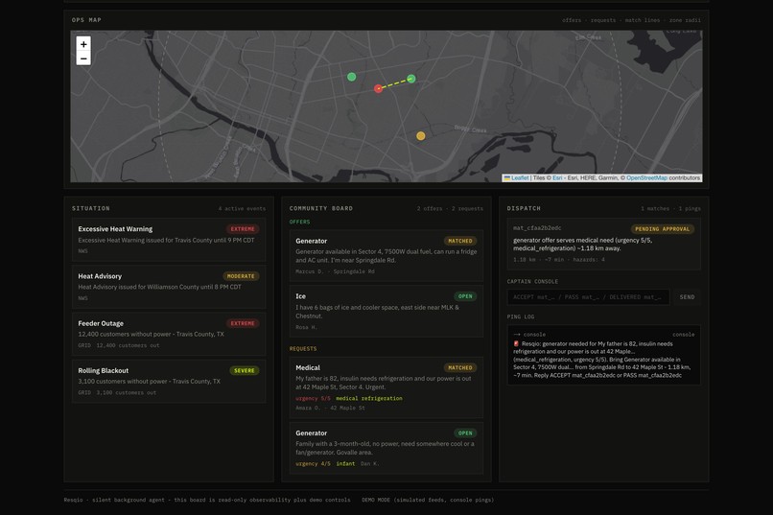This screenshot has width=773, height=515.
Task: Open the OpenStreetMap attribution link
Action: point(646,178)
